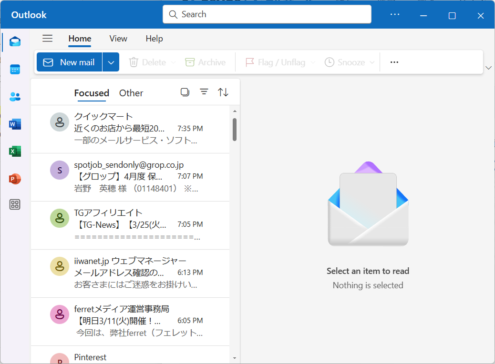Open the People contacts icon
Viewport: 495px width, 364px height.
tap(15, 97)
